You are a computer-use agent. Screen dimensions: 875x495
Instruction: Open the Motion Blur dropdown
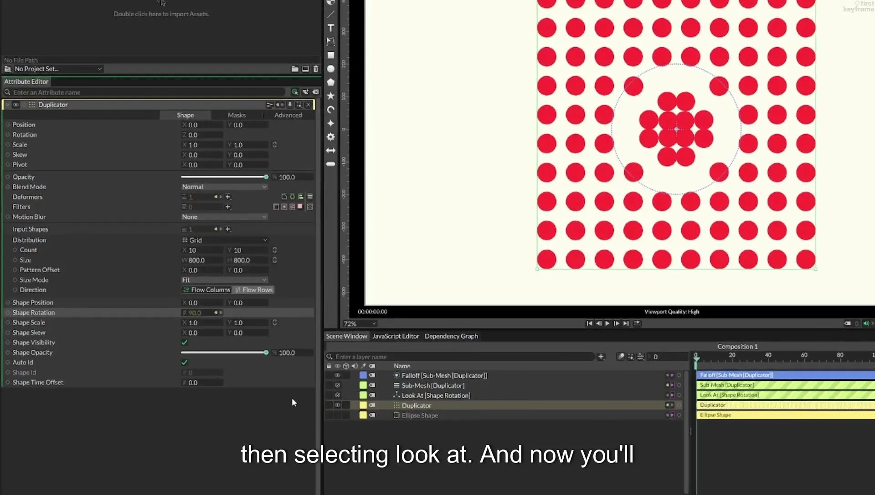pos(224,217)
